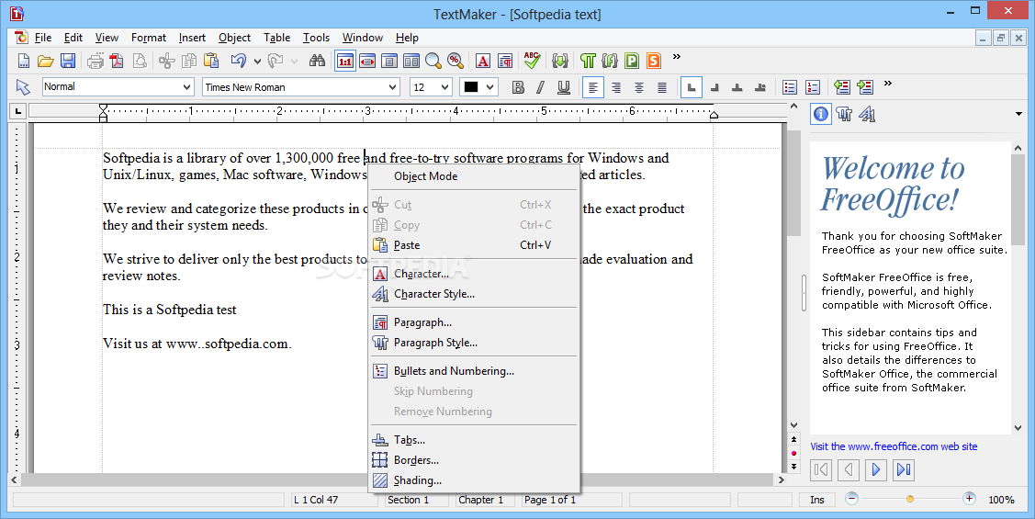Click the zoom slider handle
This screenshot has width=1035, height=519.
909,499
